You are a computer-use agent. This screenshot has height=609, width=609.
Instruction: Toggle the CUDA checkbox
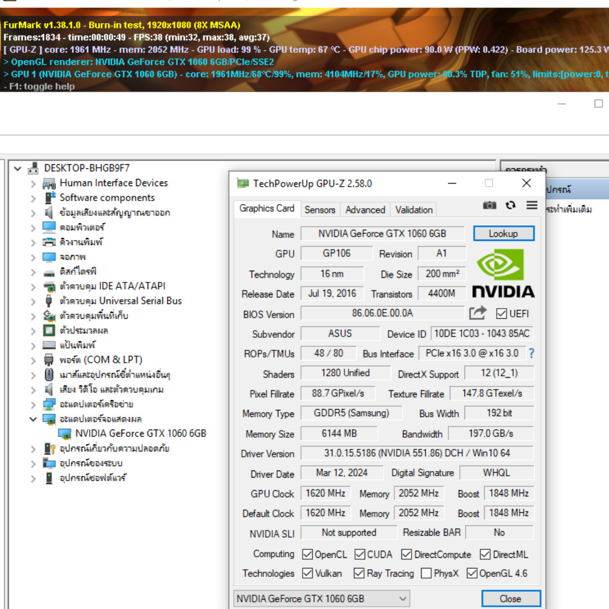click(360, 554)
